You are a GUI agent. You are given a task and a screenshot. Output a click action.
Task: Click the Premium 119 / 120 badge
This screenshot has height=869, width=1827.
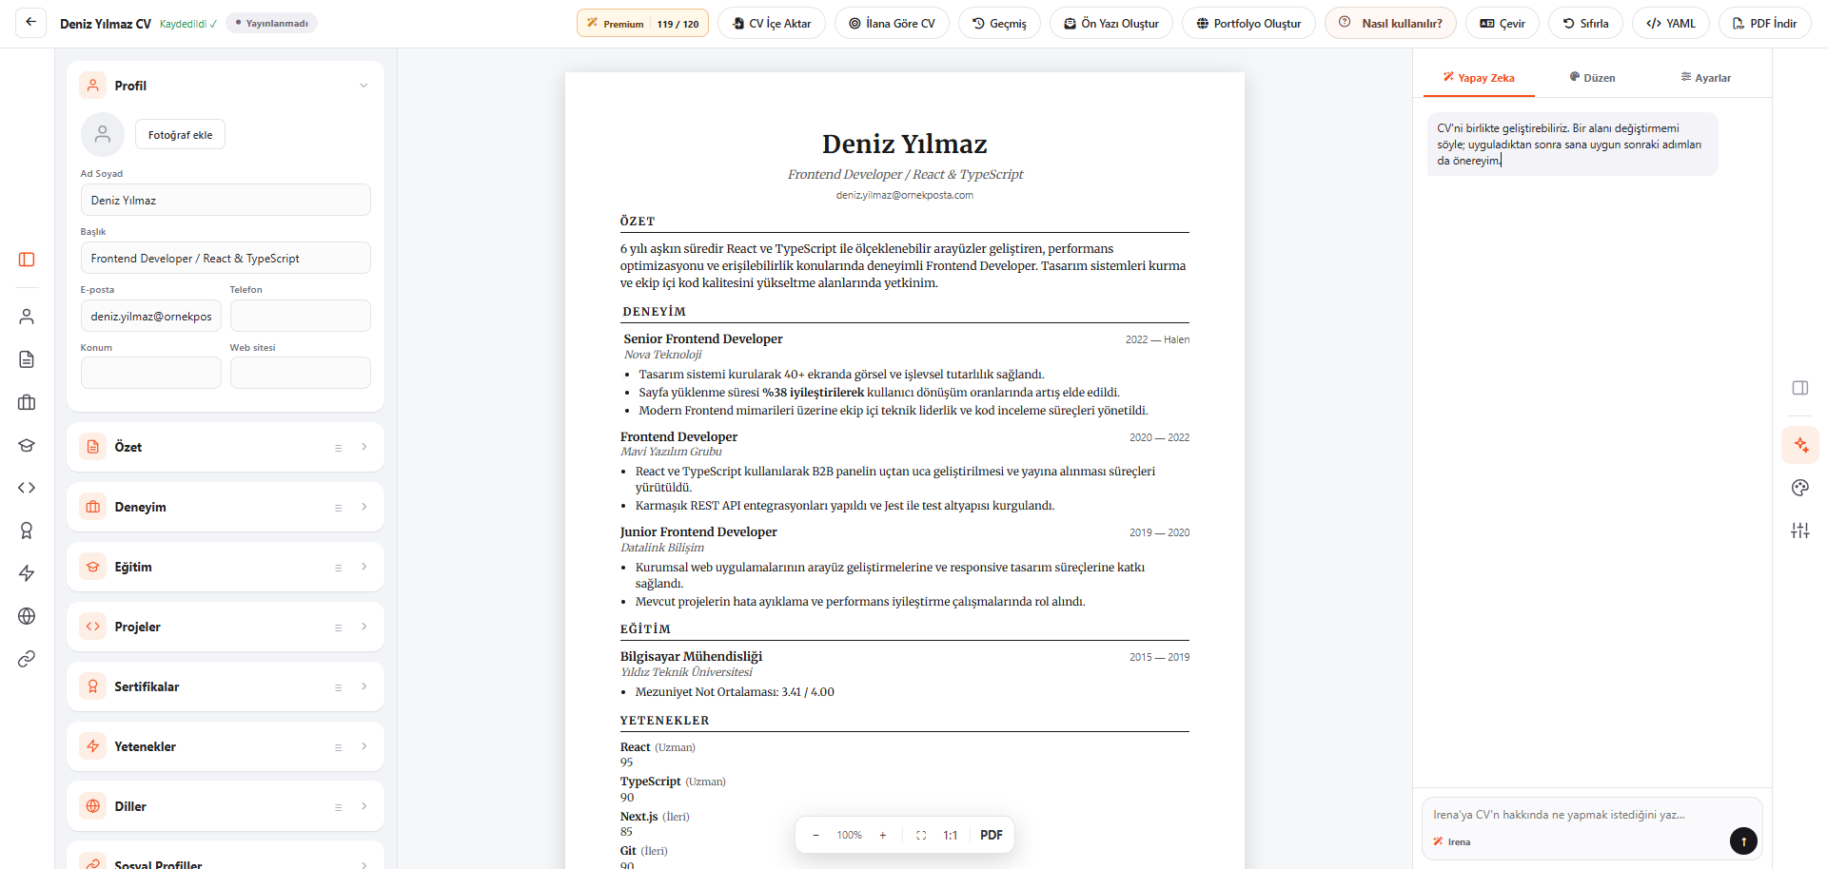(642, 23)
